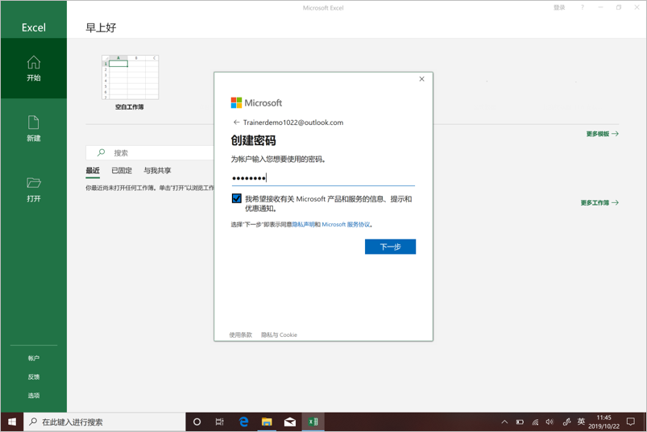The image size is (647, 432).
Task: Open Account (帐户) settings in sidebar
Action: pyautogui.click(x=33, y=358)
